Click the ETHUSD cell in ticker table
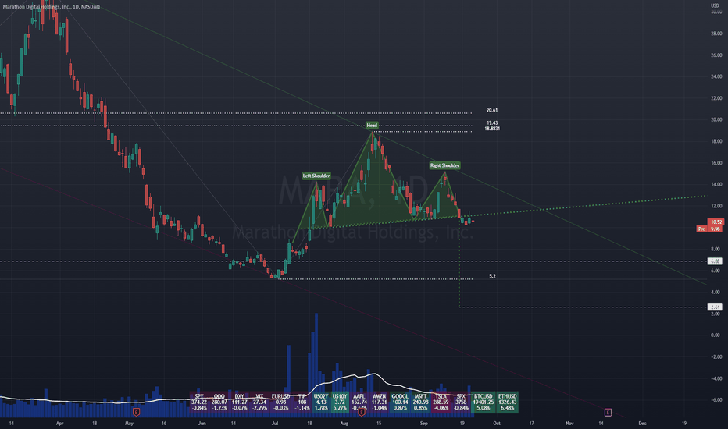Screen dimensions: 728x429 [508, 402]
